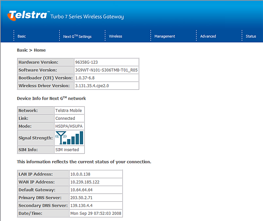Click the Signal Strength label
263x221 pixels.
[36, 138]
